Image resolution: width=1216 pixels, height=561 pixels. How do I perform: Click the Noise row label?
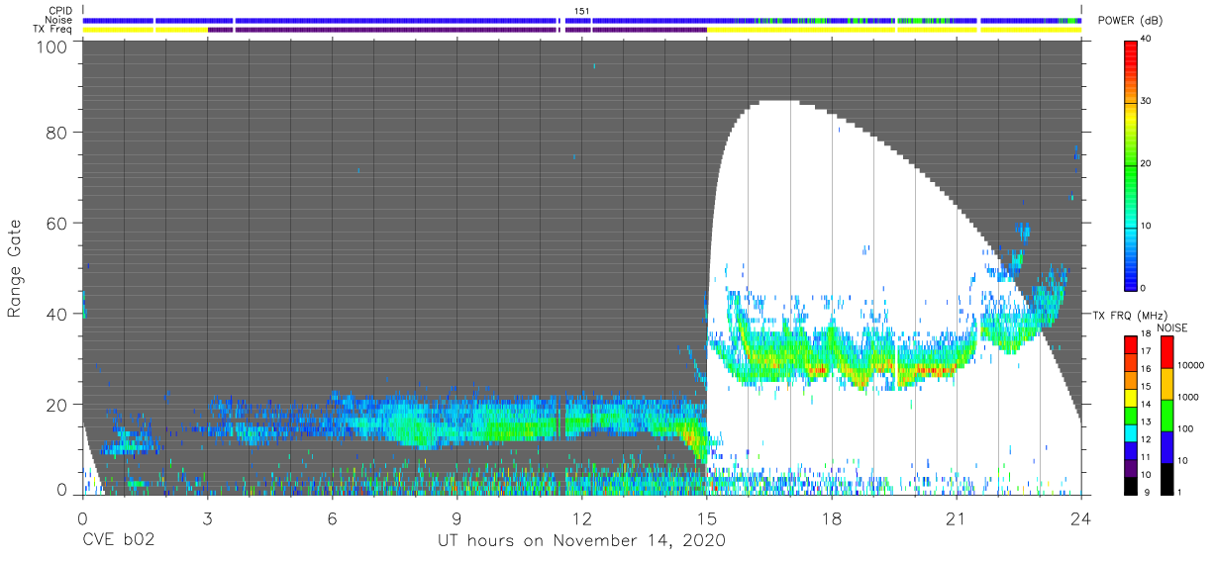[x=58, y=20]
